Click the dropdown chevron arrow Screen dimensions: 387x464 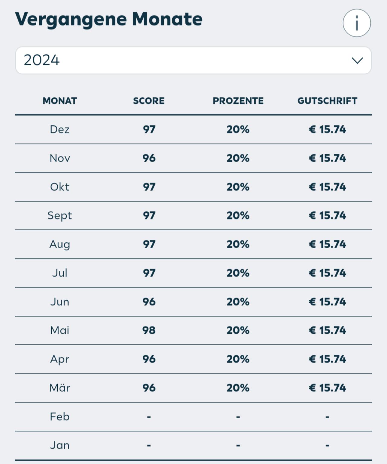(357, 61)
